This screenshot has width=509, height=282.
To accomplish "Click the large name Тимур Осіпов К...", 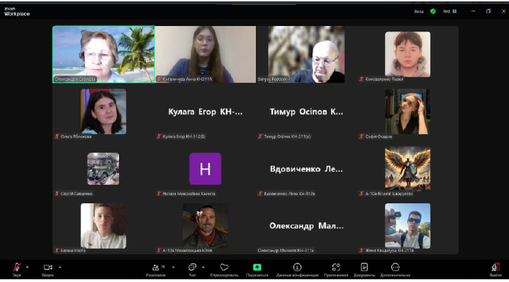I will (x=306, y=112).
